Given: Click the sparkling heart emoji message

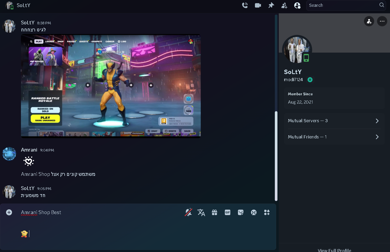Looking at the screenshot, I should pos(29,161).
